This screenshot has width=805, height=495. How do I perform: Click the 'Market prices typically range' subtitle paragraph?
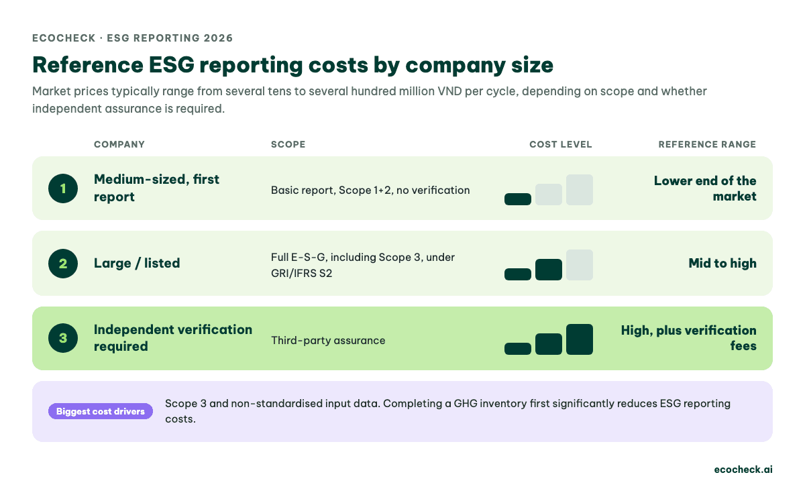[x=370, y=99]
